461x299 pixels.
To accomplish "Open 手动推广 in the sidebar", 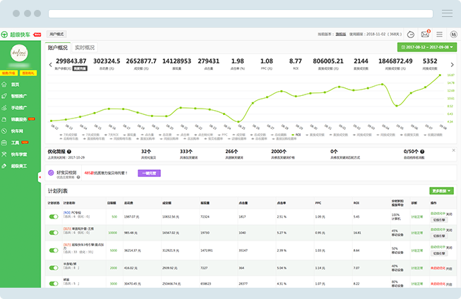I will [x=18, y=107].
